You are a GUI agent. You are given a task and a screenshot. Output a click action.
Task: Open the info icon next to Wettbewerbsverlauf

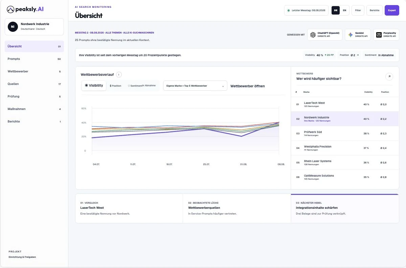pyautogui.click(x=119, y=74)
